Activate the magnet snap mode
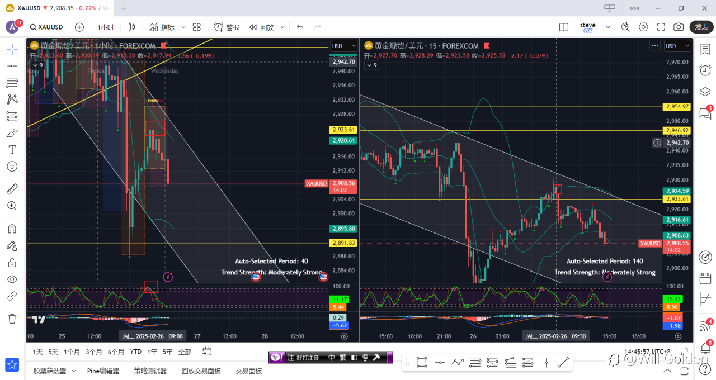Screen dimensions: 716x380 (x=12, y=229)
